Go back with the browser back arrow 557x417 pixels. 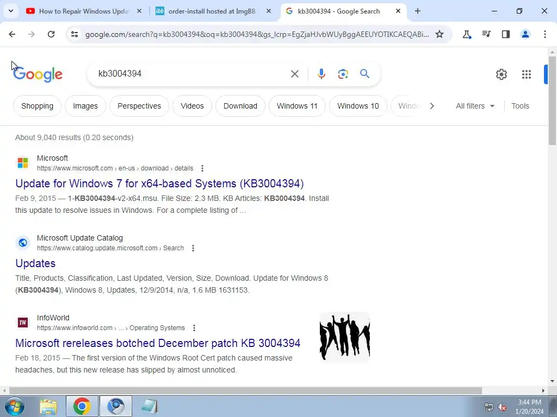coord(12,34)
